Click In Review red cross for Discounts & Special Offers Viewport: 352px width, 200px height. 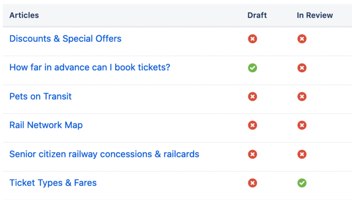point(302,39)
